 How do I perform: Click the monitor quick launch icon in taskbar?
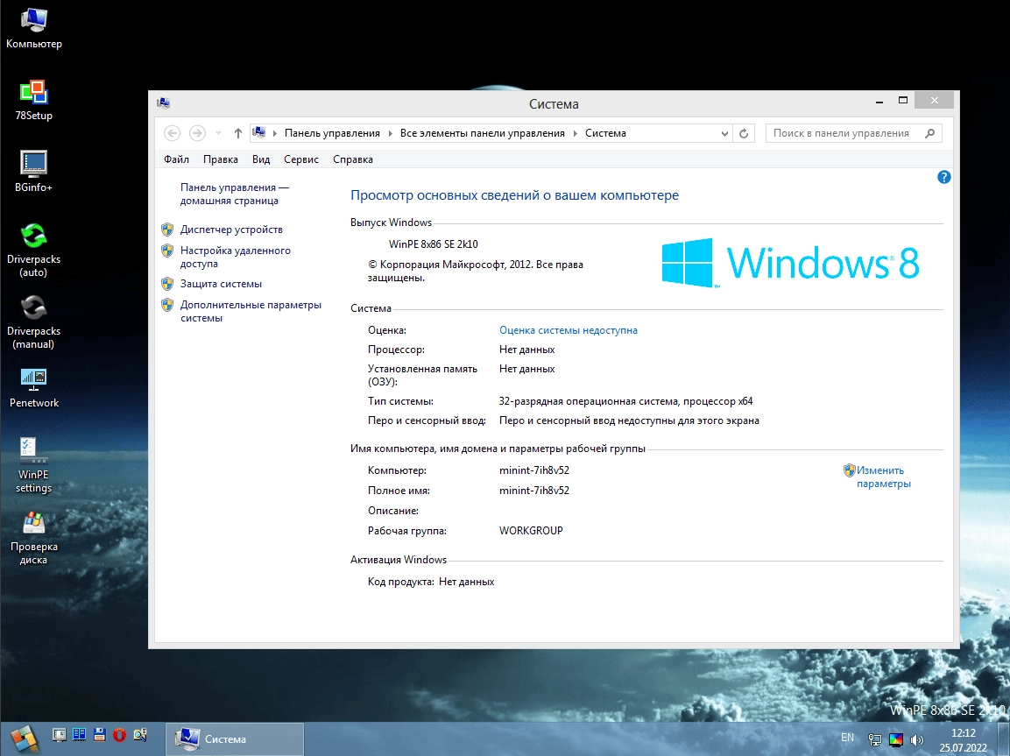point(60,735)
